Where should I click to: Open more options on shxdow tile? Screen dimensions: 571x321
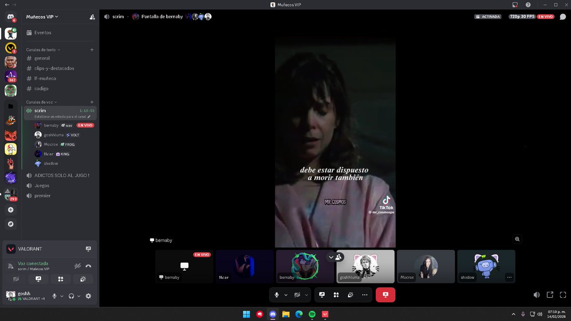(509, 277)
